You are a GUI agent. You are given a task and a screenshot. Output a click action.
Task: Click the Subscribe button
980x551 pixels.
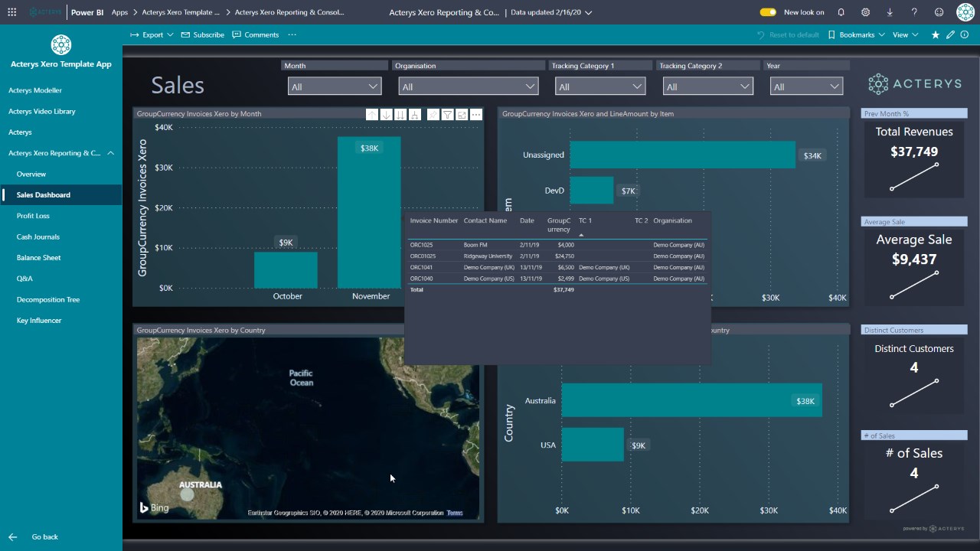(x=203, y=34)
